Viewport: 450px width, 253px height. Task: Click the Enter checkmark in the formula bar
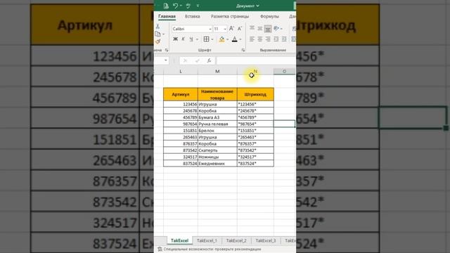pos(197,60)
